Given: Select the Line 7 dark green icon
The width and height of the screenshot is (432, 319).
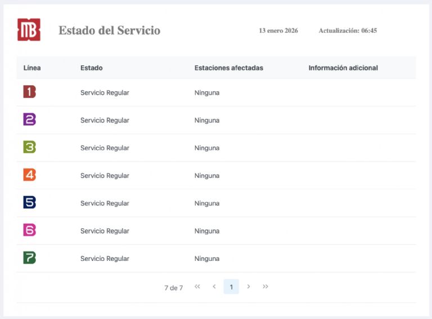Looking at the screenshot, I should click(29, 258).
